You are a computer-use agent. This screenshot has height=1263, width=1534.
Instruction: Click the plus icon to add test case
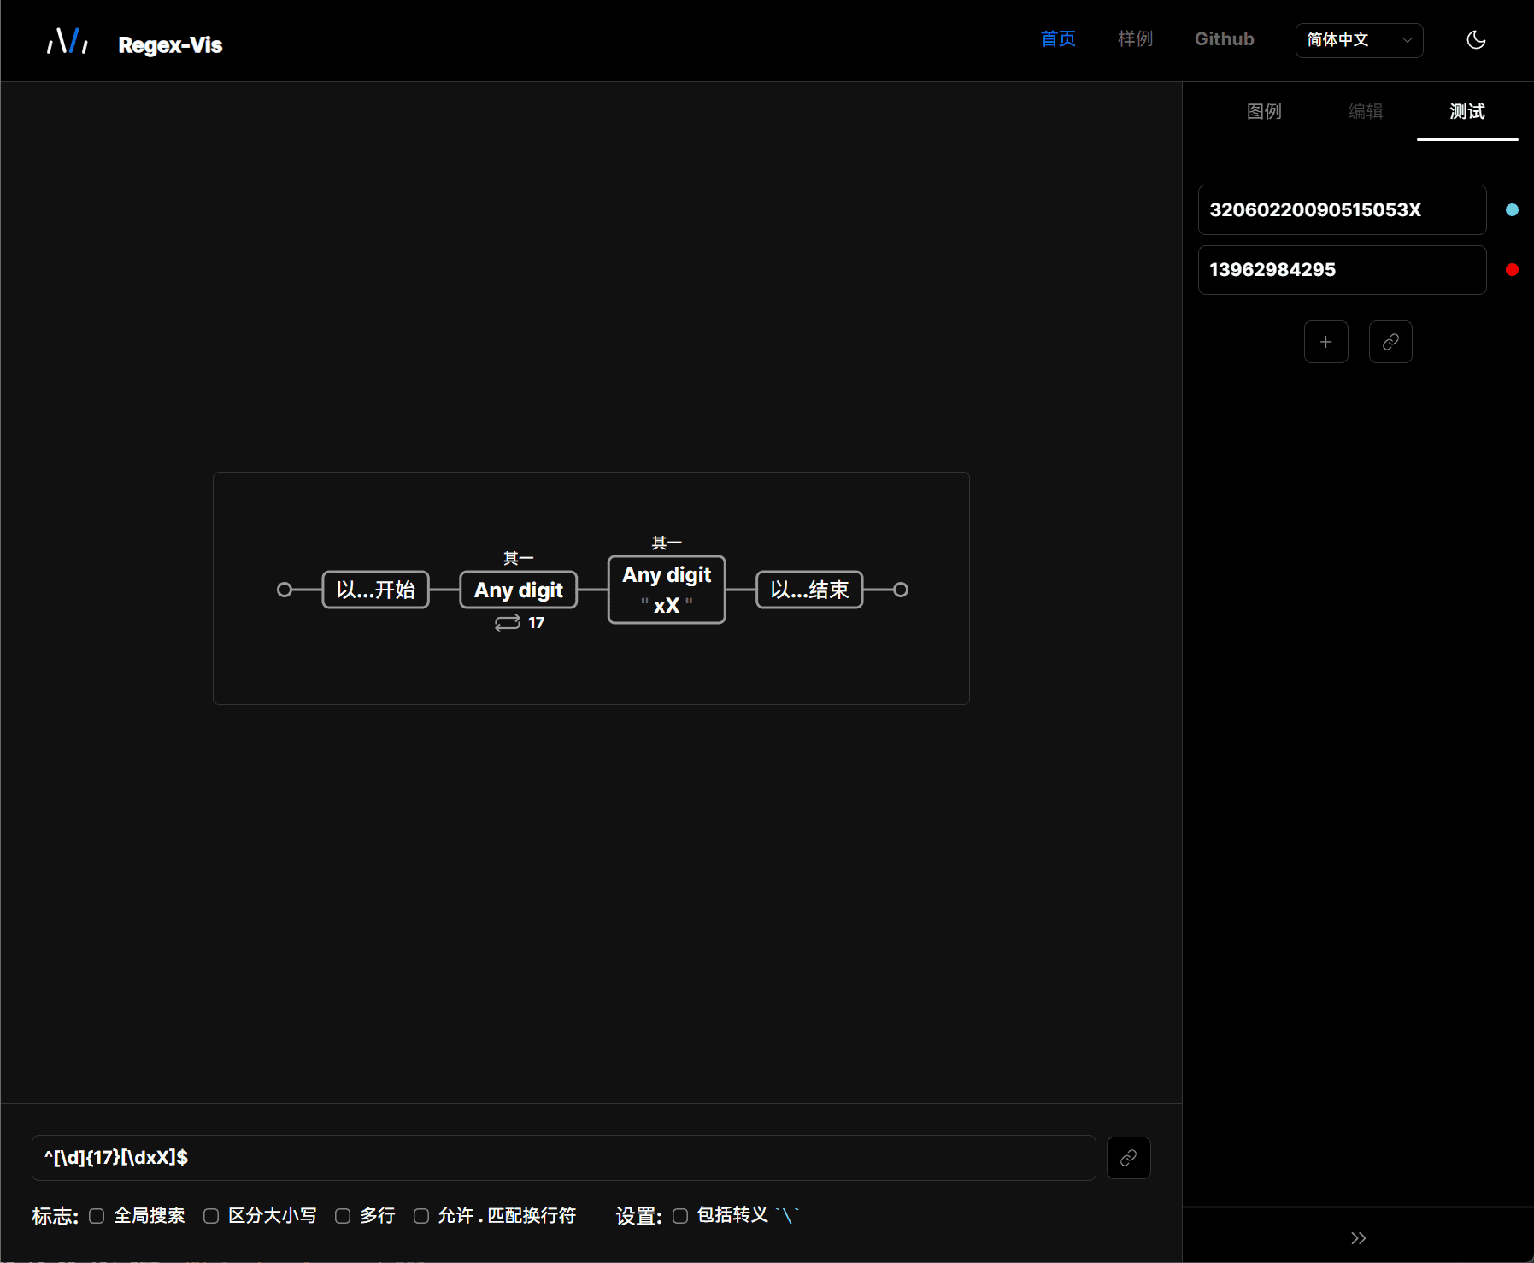point(1325,342)
